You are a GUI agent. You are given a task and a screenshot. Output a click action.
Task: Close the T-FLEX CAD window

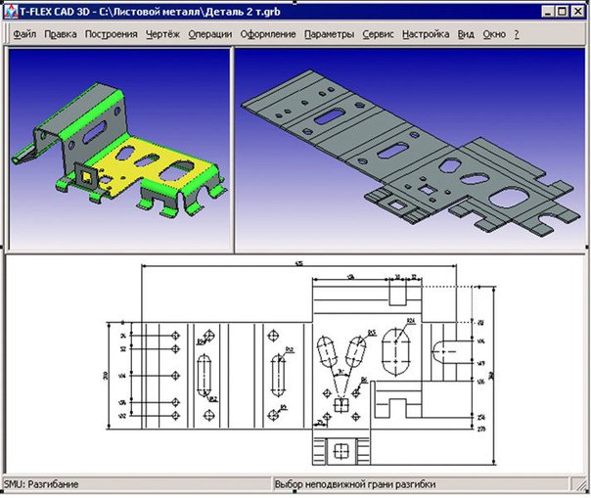point(577,12)
